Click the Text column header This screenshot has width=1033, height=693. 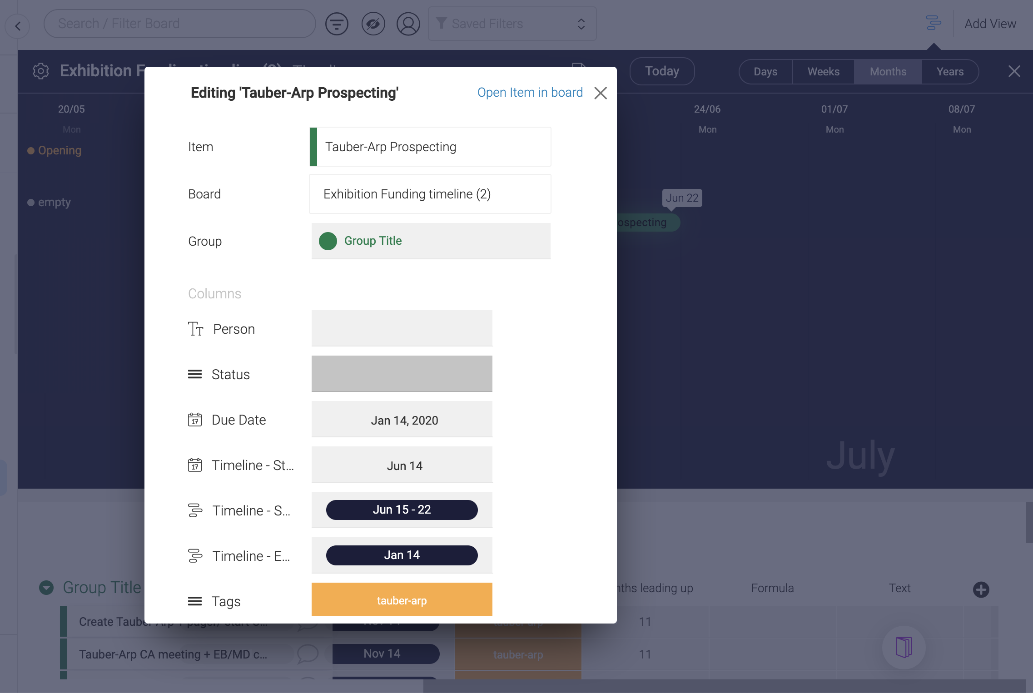coord(899,588)
